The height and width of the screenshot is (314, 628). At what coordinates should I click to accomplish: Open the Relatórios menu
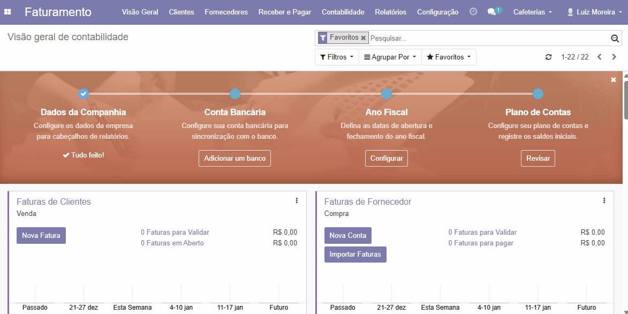pyautogui.click(x=390, y=12)
